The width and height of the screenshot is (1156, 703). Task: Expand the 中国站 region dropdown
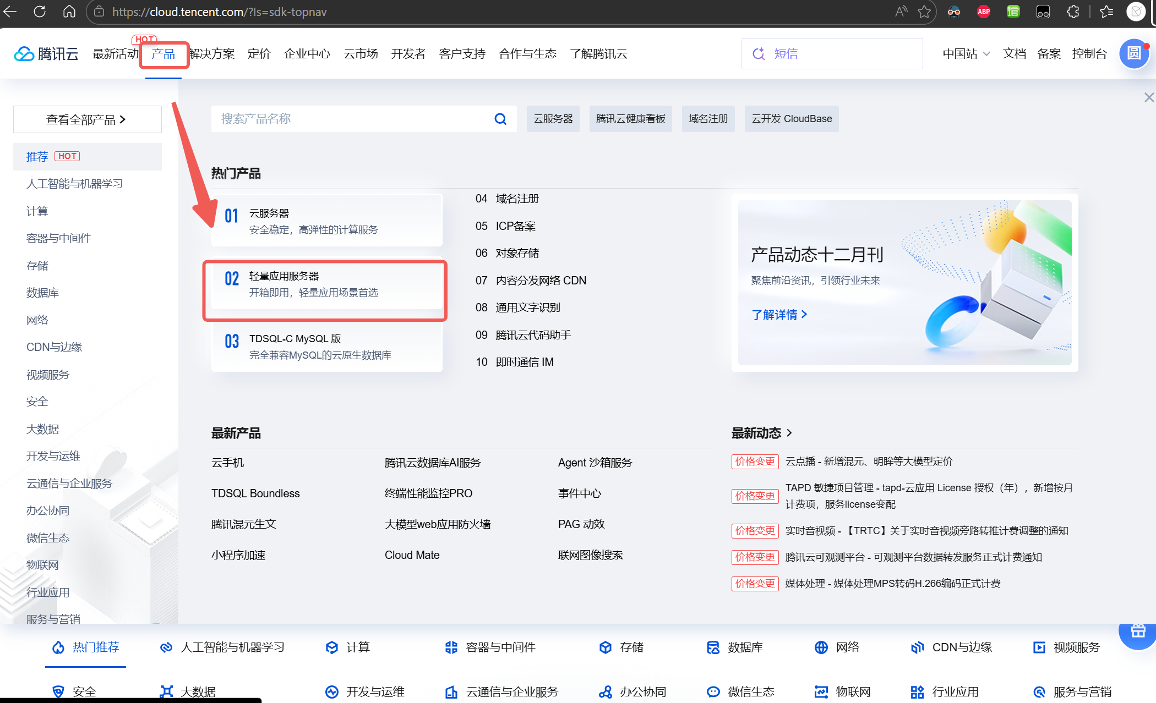(966, 54)
